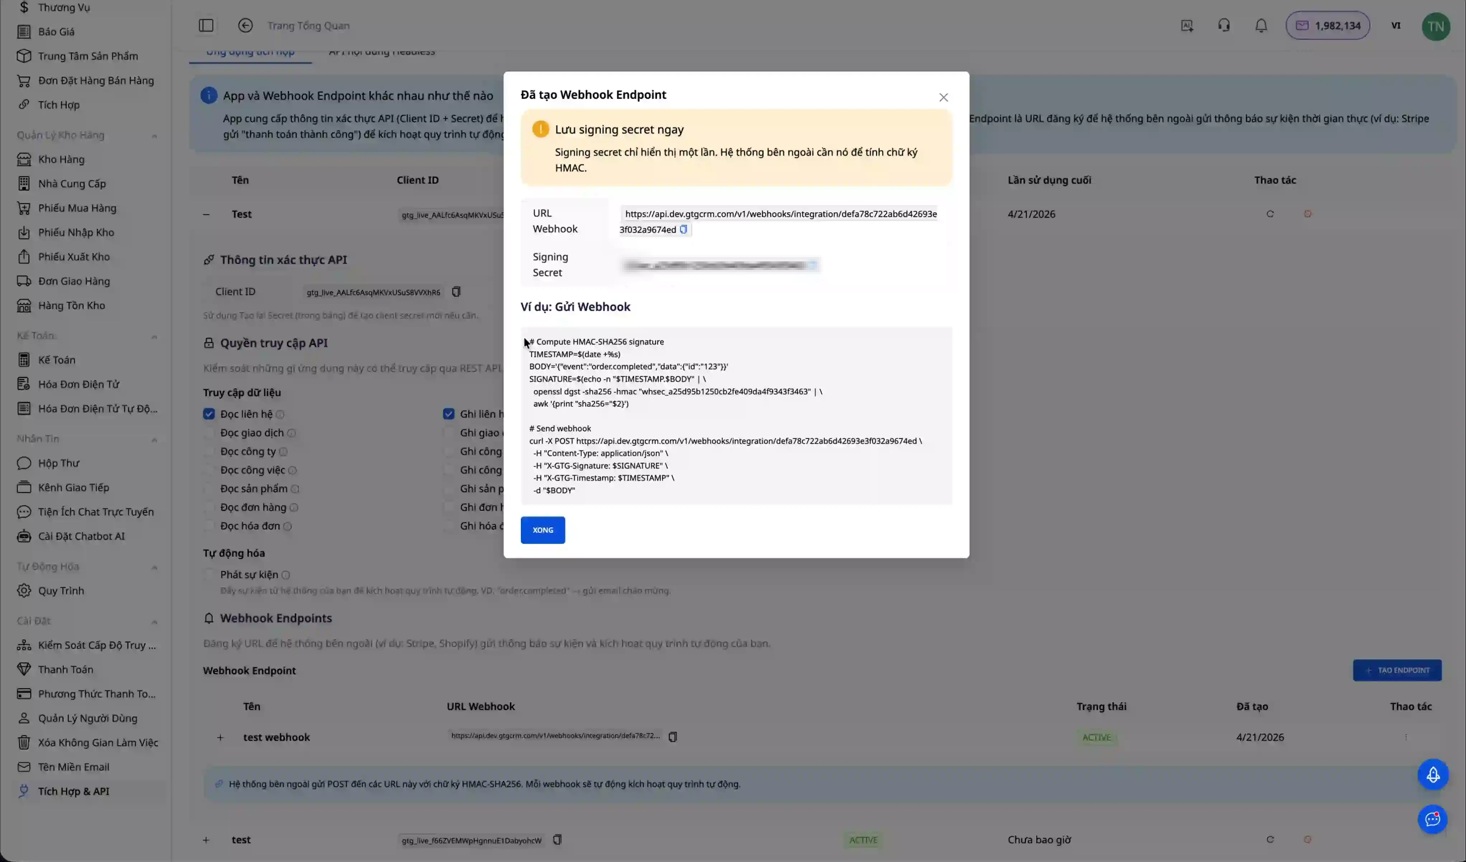Open Hộp Thư in the sidebar
1466x862 pixels.
click(58, 463)
